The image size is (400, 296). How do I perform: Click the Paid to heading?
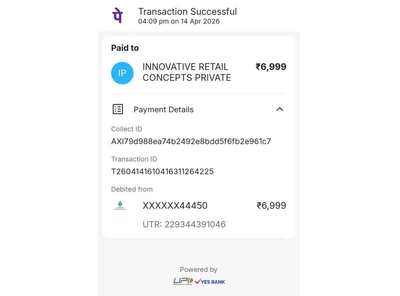click(125, 48)
